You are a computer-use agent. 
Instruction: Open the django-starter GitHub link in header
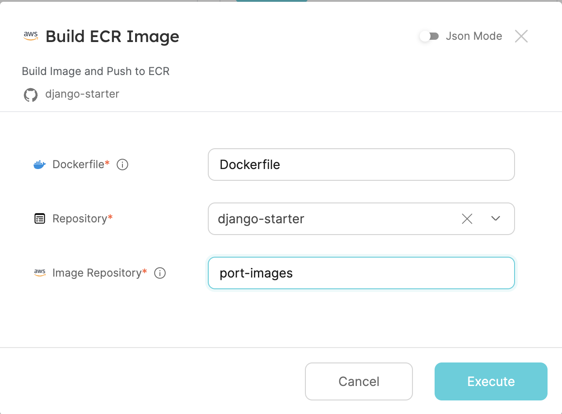click(82, 94)
